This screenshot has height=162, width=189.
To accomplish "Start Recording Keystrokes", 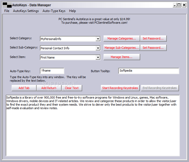I will (120, 88).
